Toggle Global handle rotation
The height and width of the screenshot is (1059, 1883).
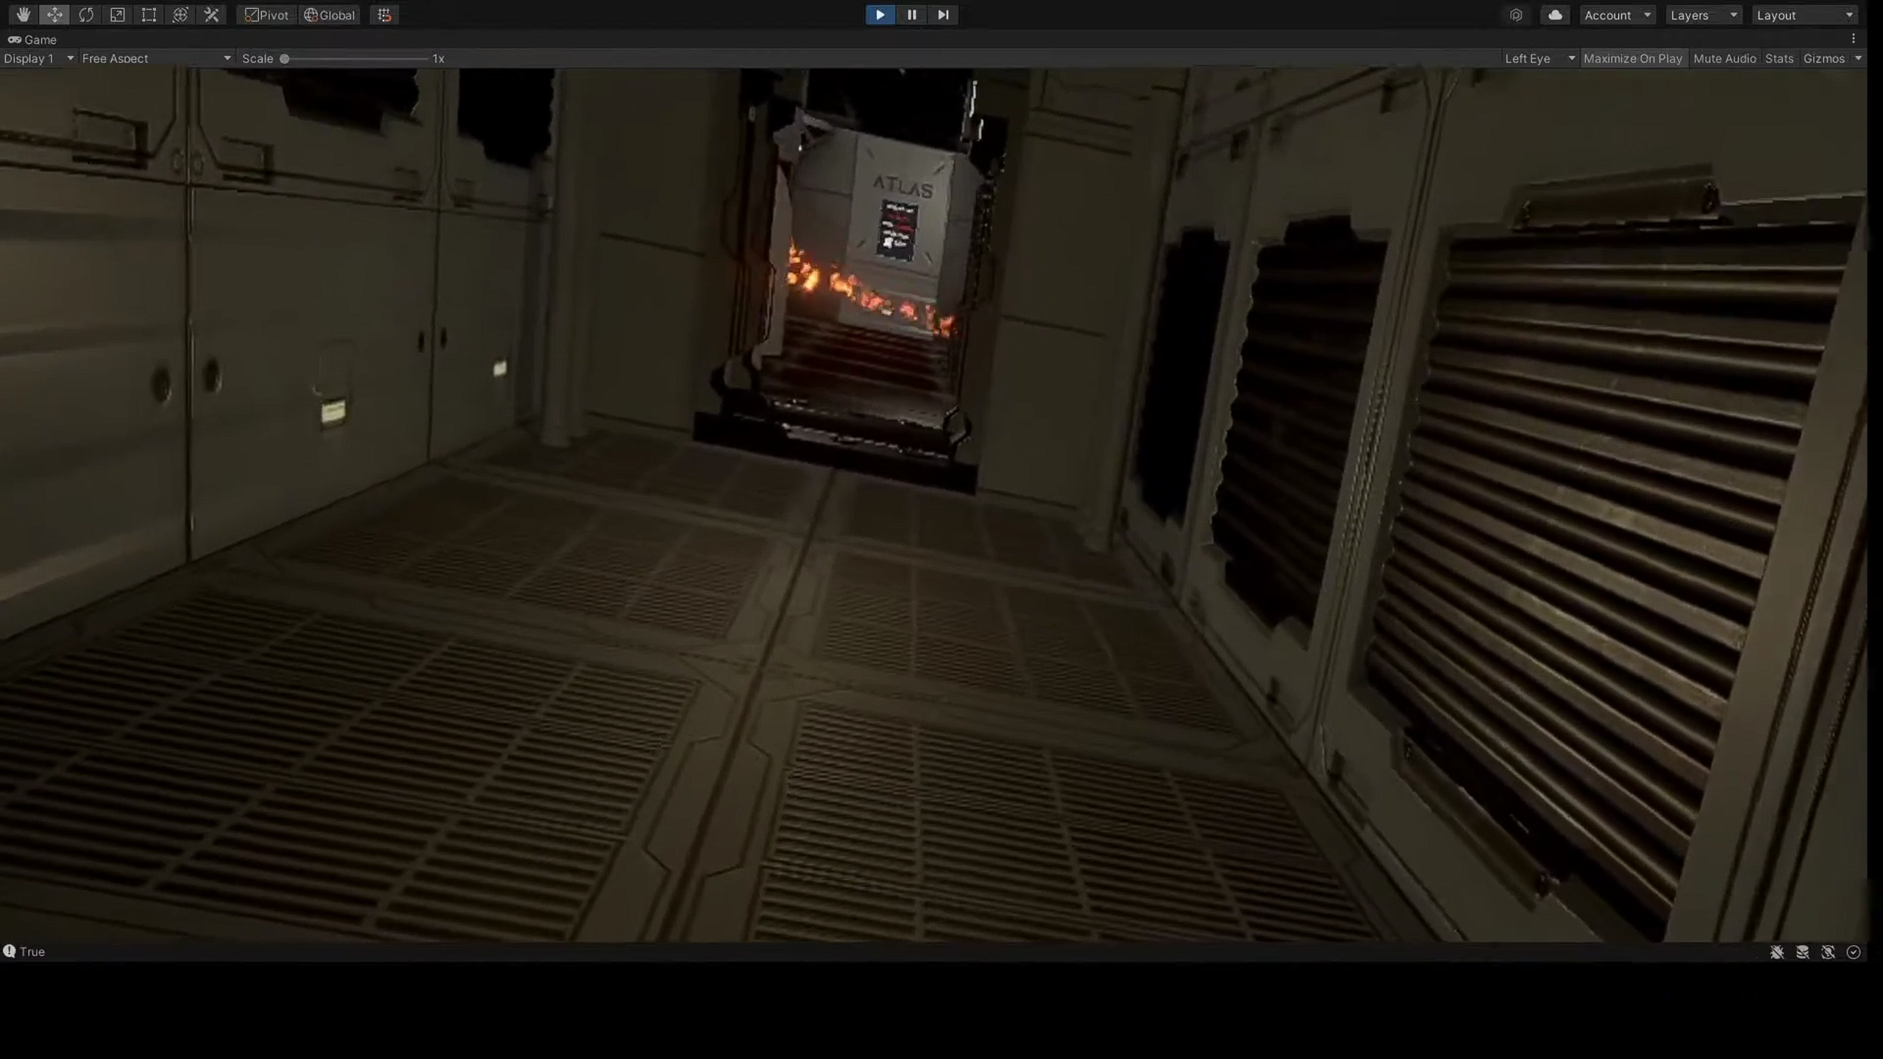330,15
